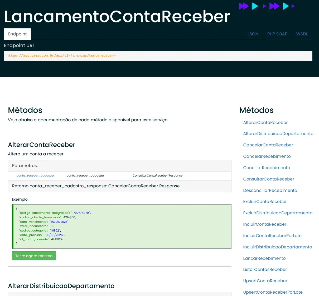Screen dimensions: 319x296
Task: Click the id_conta_corrente value 4243124
Action: 57,239
